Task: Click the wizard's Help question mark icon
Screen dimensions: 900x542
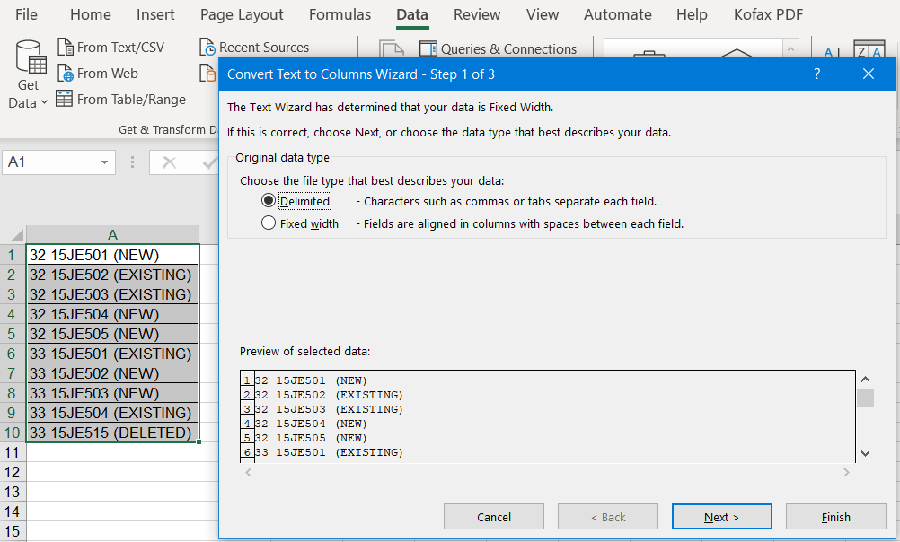Action: [816, 74]
